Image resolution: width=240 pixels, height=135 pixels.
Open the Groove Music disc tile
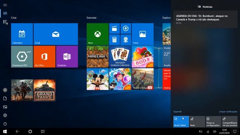(126, 28)
